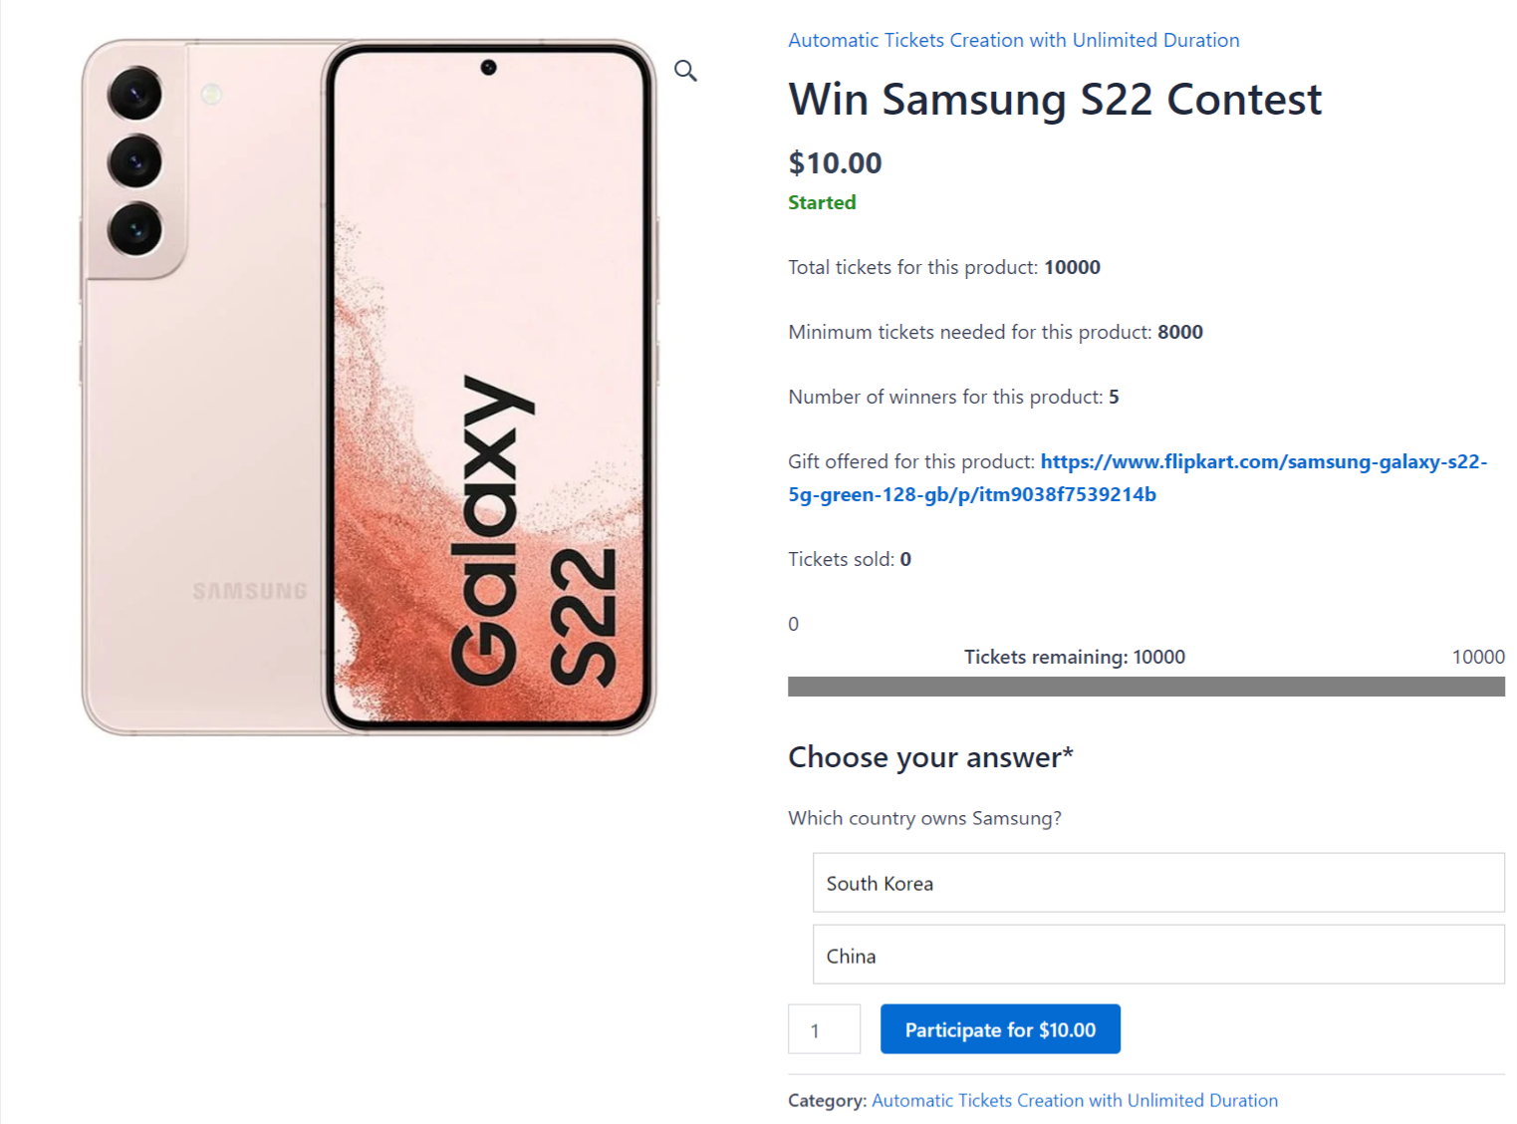
Task: Click the 'Win Samsung S22 Contest' title
Action: click(x=1055, y=99)
